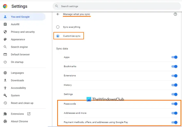
Task: Disable the Bookmarks sync toggle
Action: pos(174,66)
